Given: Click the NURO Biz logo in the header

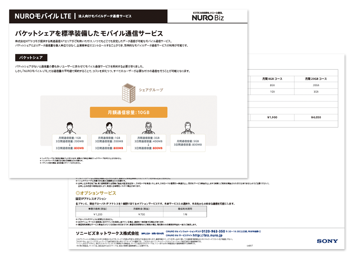Looking at the screenshot, I should pos(208,16).
